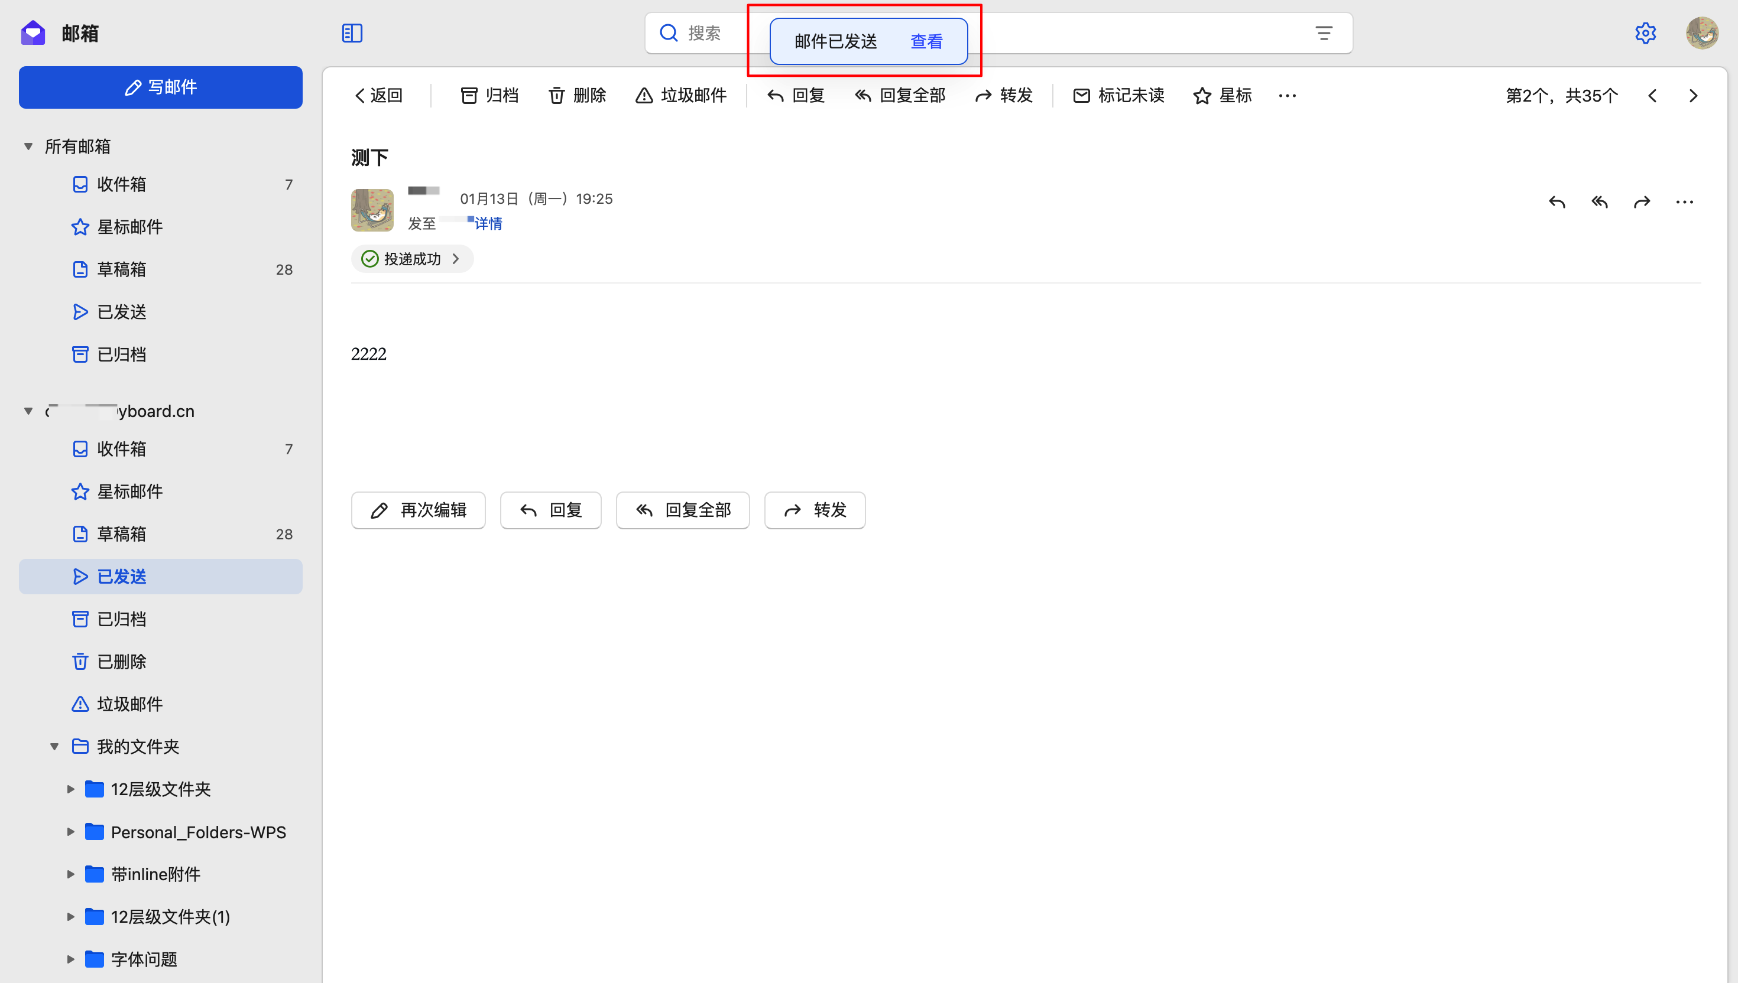
Task: Click the search filter icon
Action: tap(1323, 33)
